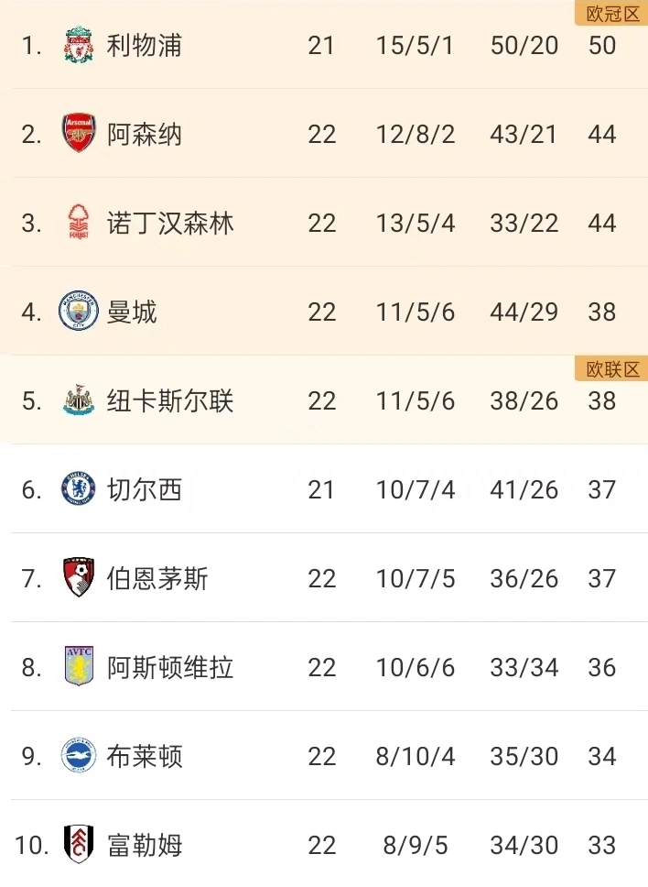The width and height of the screenshot is (648, 887).
Task: Tap the Chelsea club badge
Action: tap(79, 488)
